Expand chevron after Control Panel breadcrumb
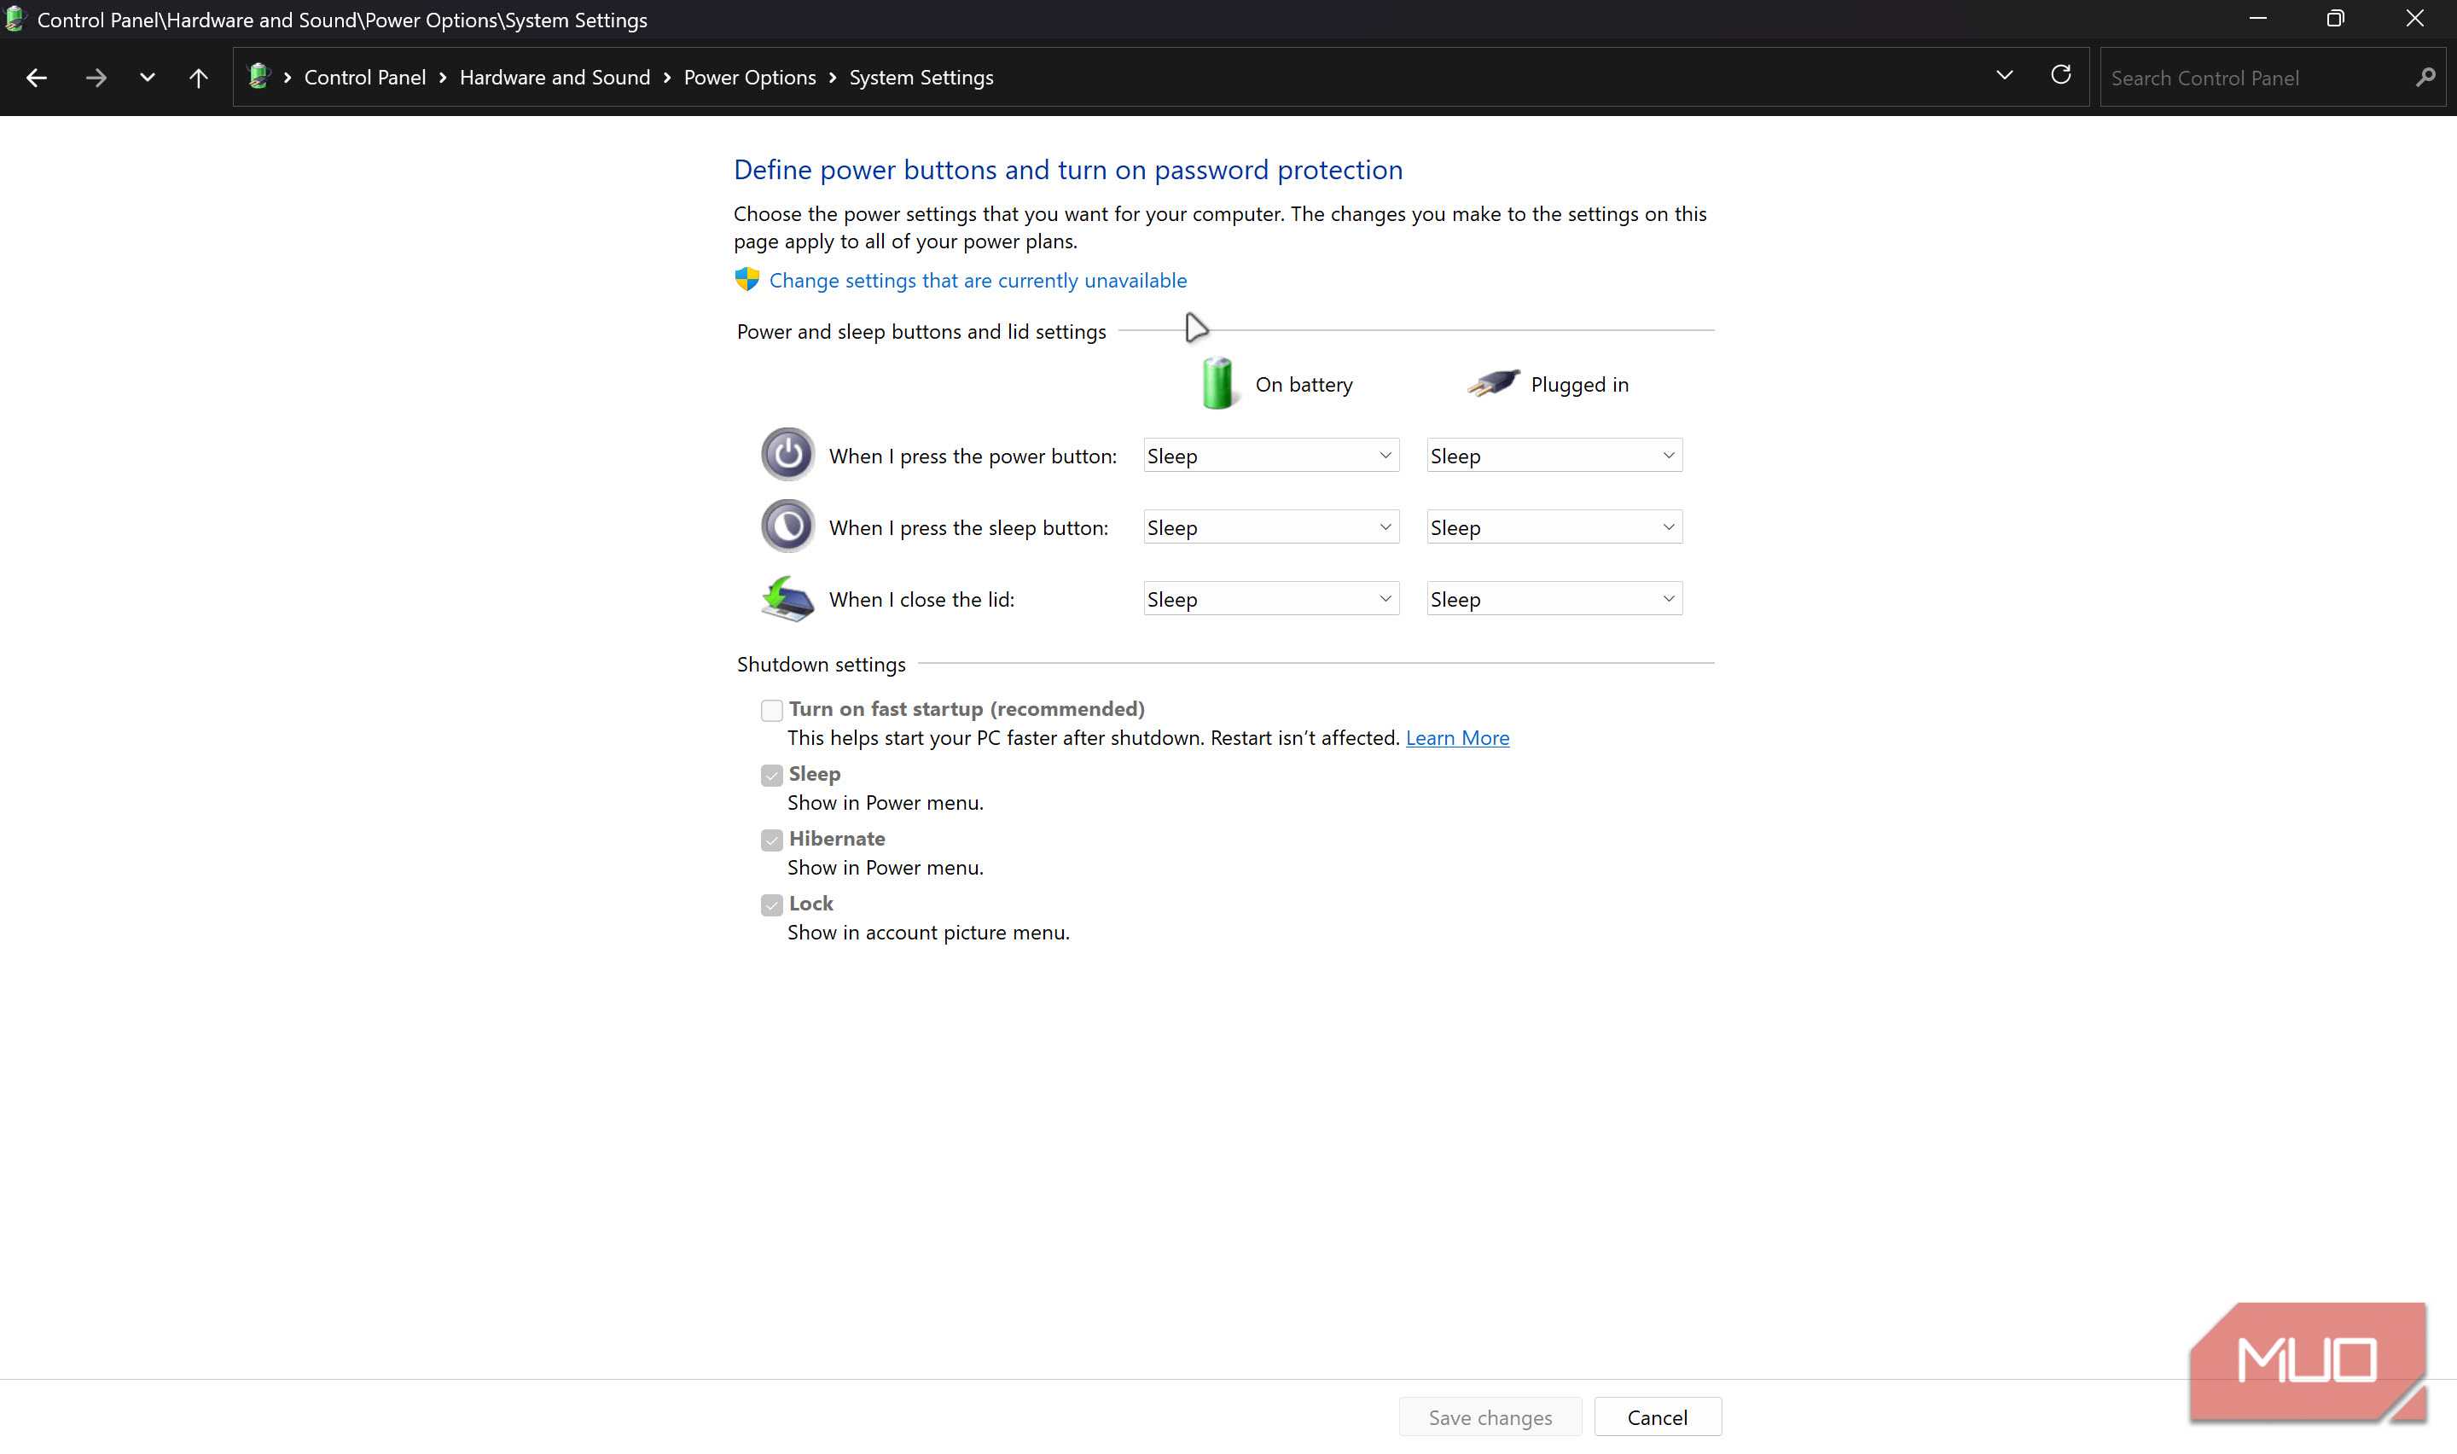Viewport: 2457px width, 1454px height. [x=443, y=78]
